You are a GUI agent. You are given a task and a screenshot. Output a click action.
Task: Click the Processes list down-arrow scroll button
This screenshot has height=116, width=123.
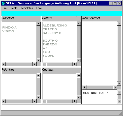(39, 60)
